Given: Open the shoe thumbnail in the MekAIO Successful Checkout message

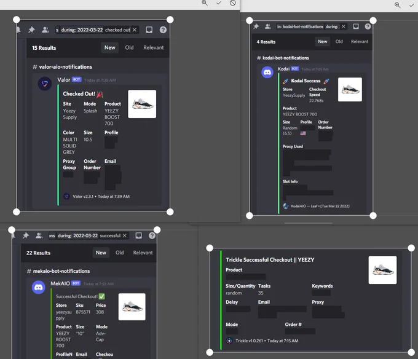Looking at the screenshot, I should pos(132,307).
